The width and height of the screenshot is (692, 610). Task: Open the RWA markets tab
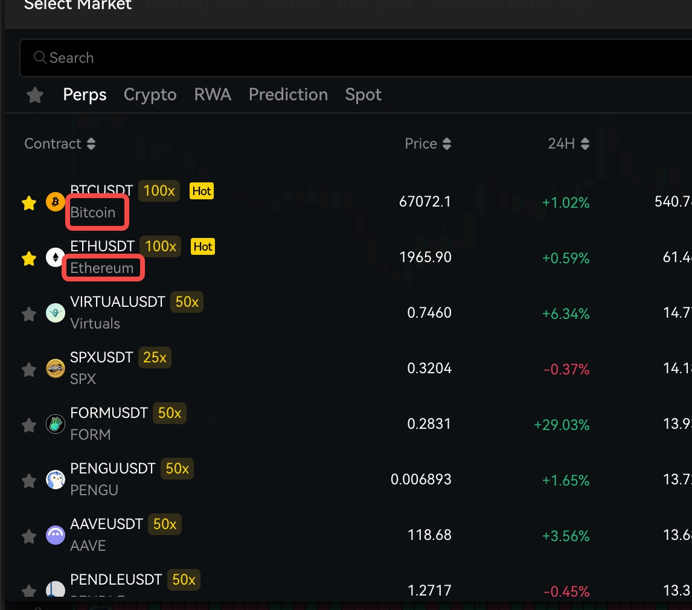(213, 95)
